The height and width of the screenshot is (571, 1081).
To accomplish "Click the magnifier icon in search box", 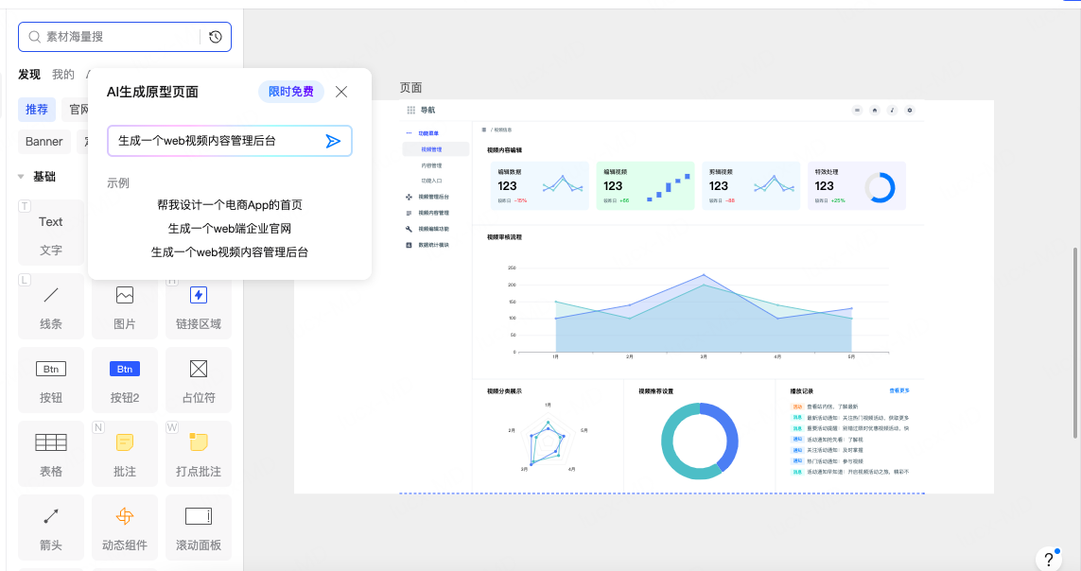I will [34, 37].
